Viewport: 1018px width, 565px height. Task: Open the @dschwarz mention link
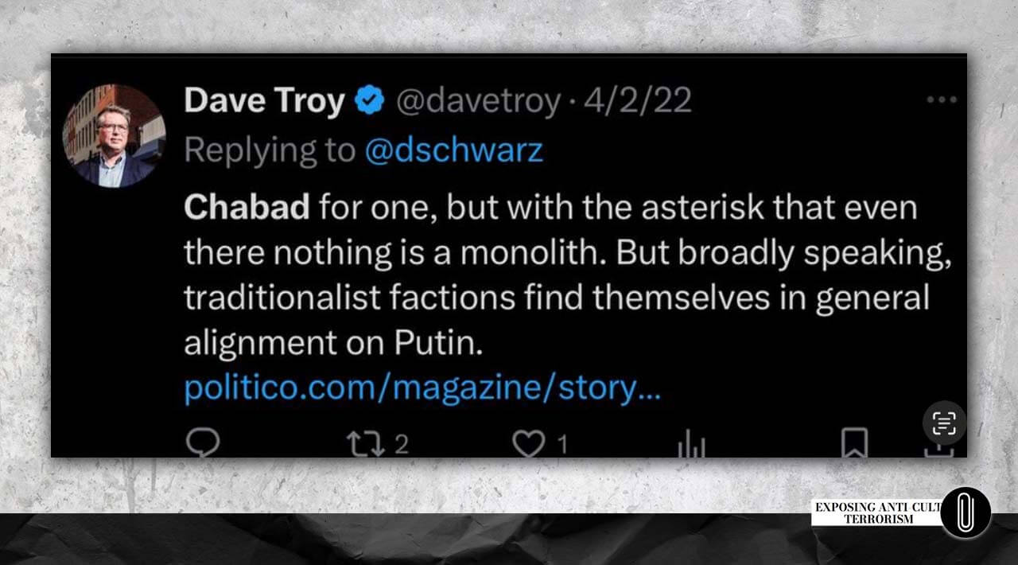[453, 150]
